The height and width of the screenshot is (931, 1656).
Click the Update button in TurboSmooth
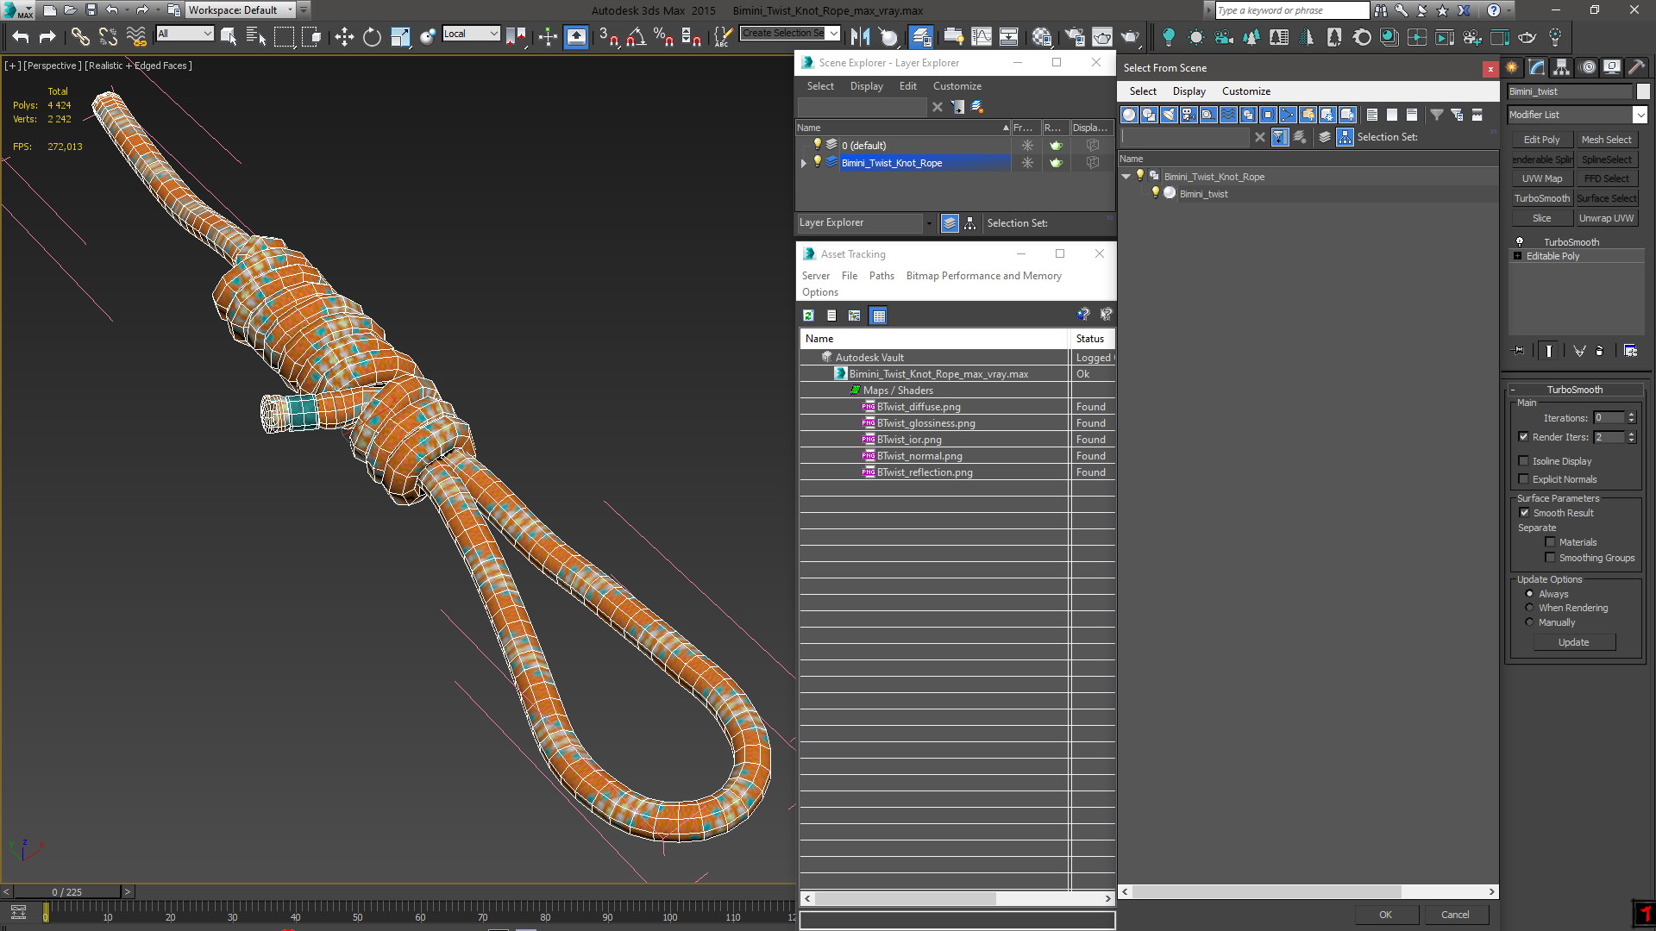point(1573,642)
